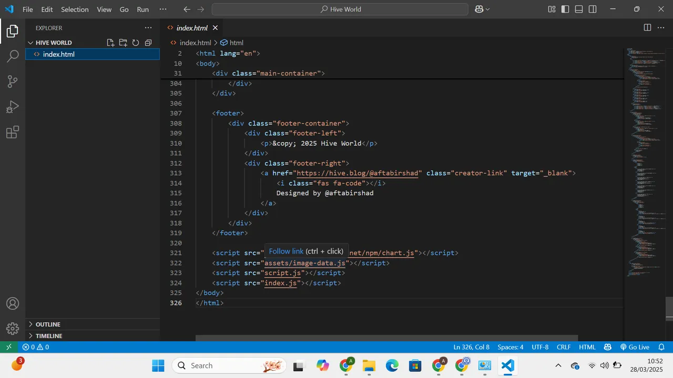Open the File menu
The height and width of the screenshot is (378, 673).
click(28, 9)
